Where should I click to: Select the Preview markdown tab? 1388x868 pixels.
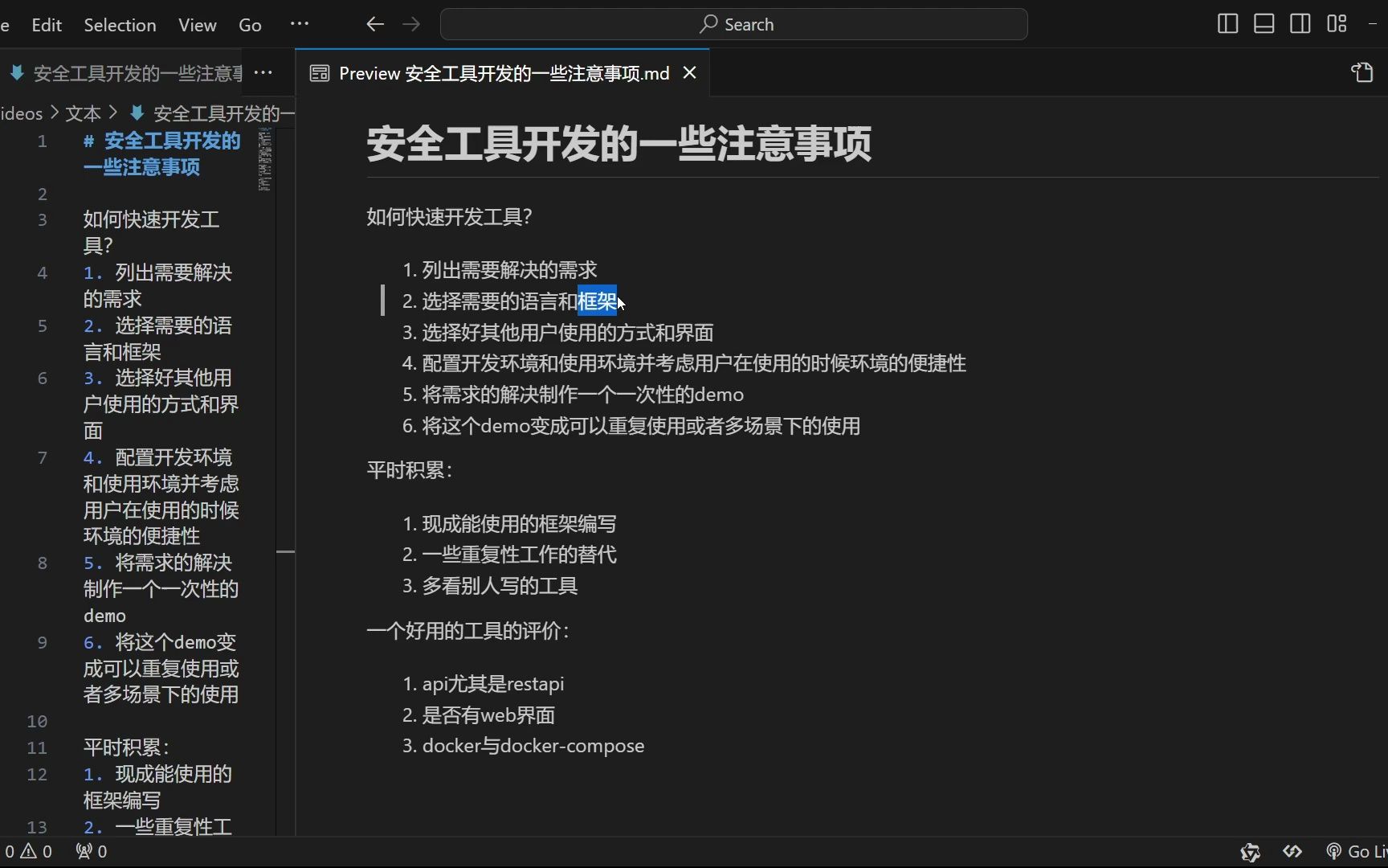pos(502,73)
